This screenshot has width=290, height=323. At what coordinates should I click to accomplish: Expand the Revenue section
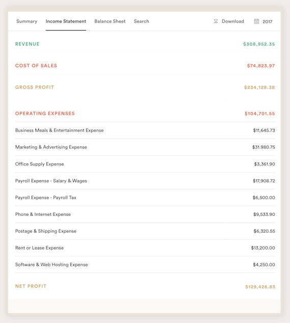pyautogui.click(x=145, y=44)
